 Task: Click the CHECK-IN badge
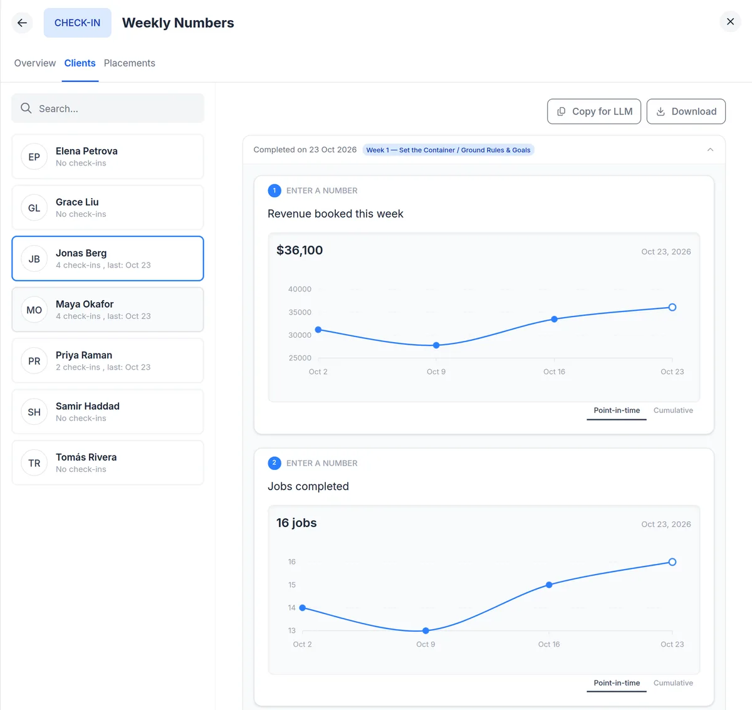pos(78,23)
